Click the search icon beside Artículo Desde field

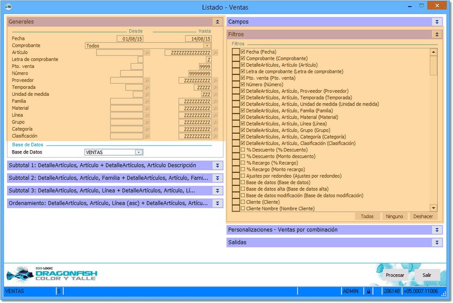146,53
